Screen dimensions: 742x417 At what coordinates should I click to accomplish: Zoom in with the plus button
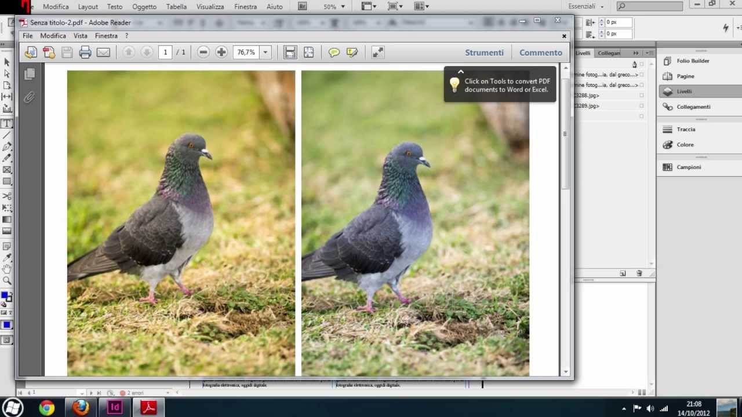pos(221,52)
